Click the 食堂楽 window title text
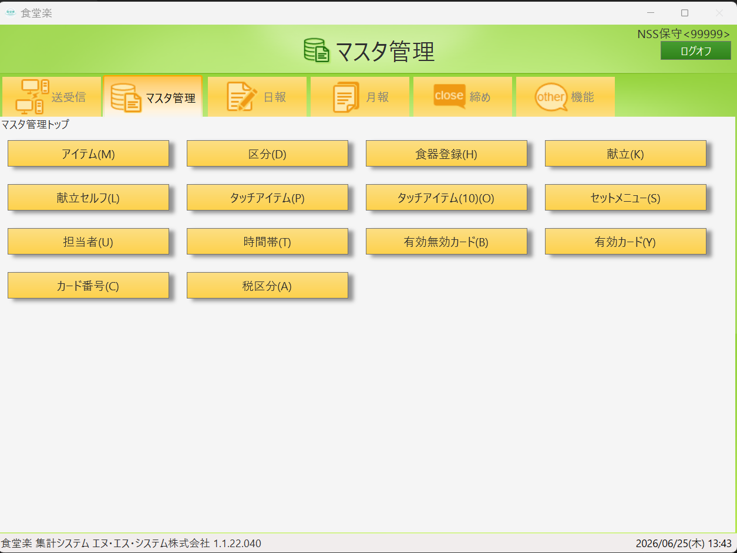The height and width of the screenshot is (553, 737). point(36,13)
